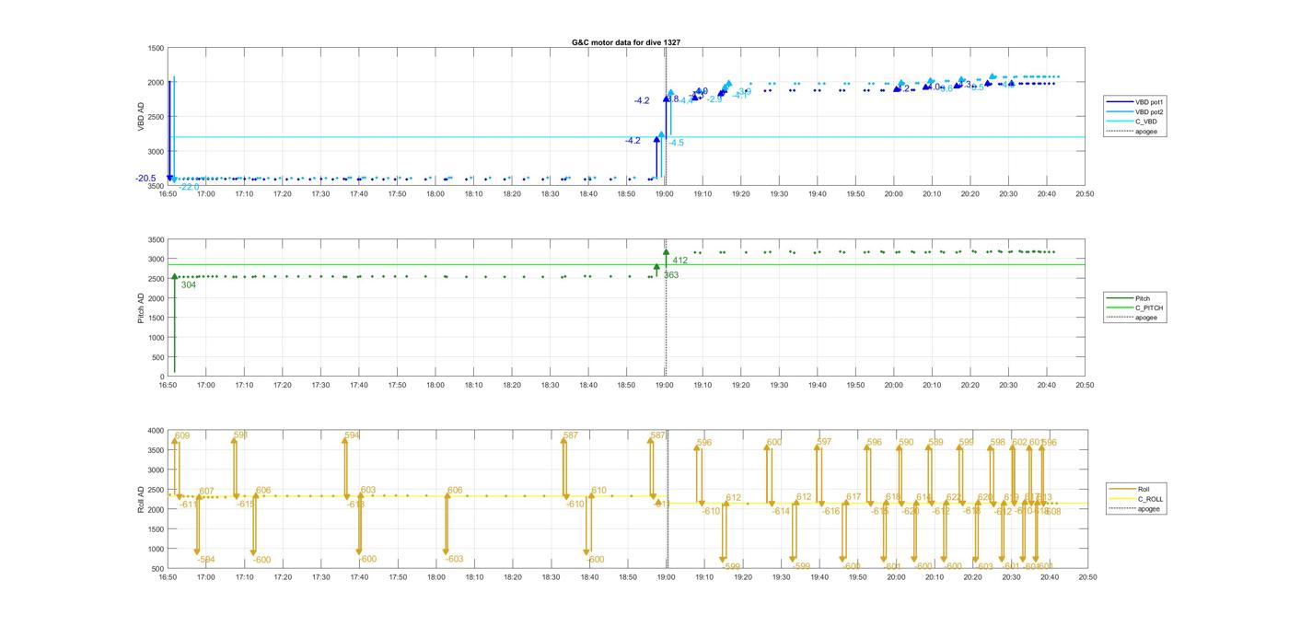Select the "C_VBD" legend entry
1289x638 pixels.
pos(1133,122)
